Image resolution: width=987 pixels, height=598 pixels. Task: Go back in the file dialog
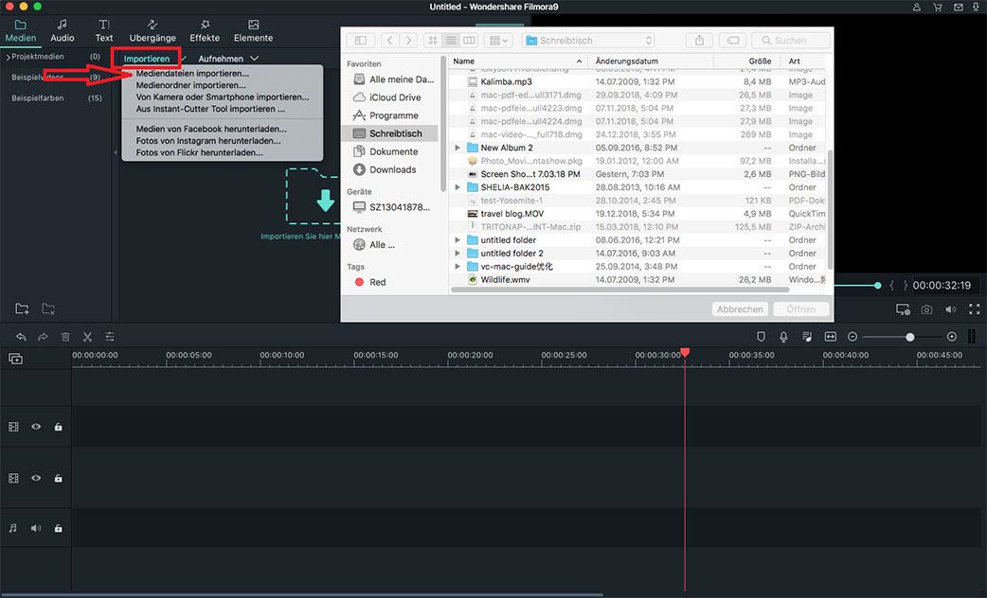389,41
